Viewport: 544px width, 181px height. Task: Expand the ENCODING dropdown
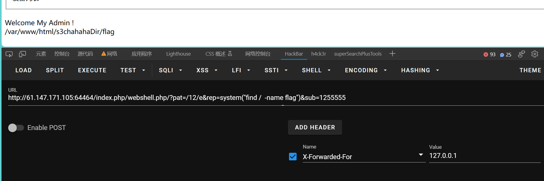coord(366,70)
